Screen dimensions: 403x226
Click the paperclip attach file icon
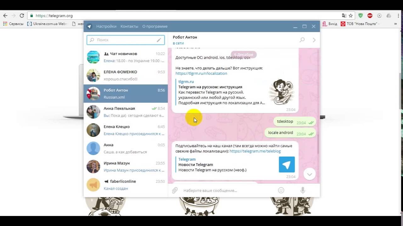175,190
